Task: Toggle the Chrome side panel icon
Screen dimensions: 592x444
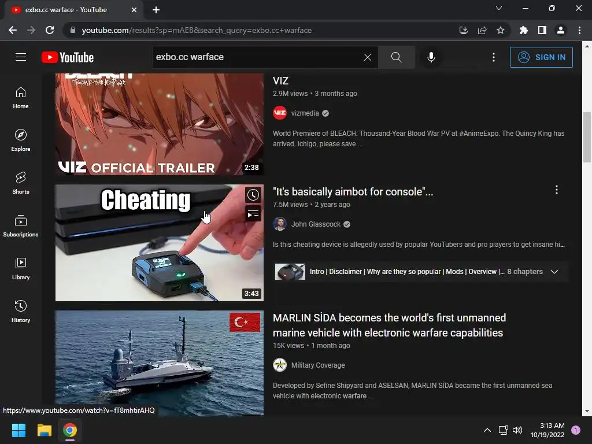Action: tap(542, 30)
